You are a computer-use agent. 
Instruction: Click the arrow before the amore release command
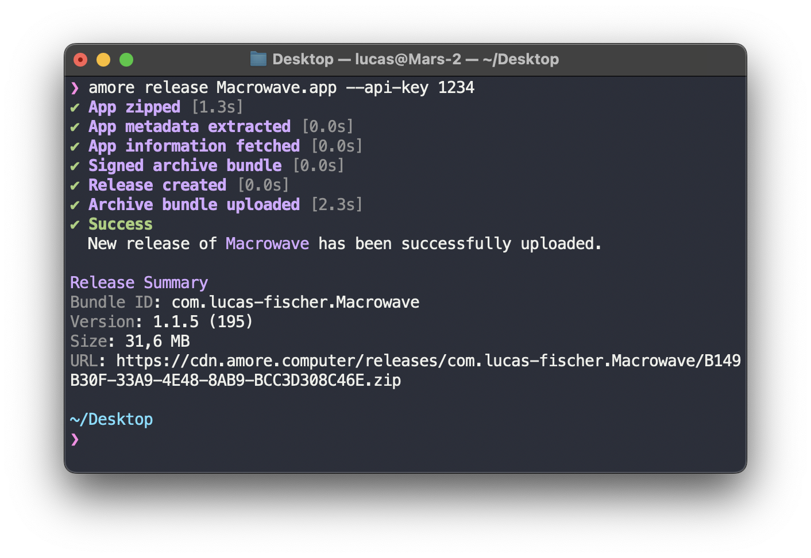point(75,87)
